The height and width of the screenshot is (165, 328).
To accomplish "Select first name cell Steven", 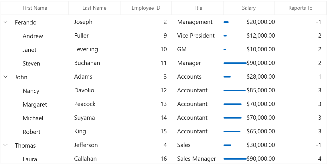I will coord(31,63).
